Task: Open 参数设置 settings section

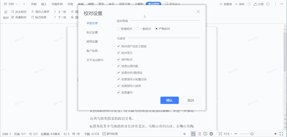Action: click(92, 23)
